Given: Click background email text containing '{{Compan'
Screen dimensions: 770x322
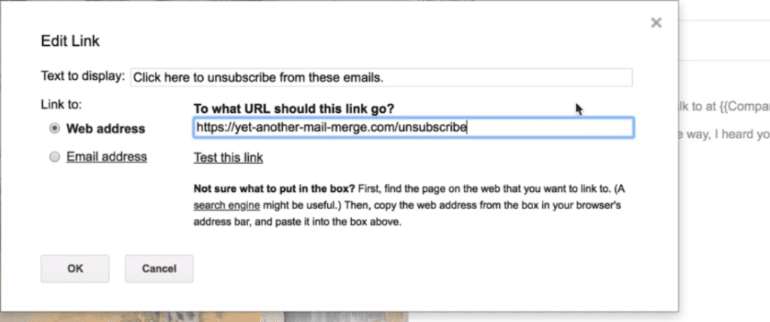Looking at the screenshot, I should (x=724, y=107).
